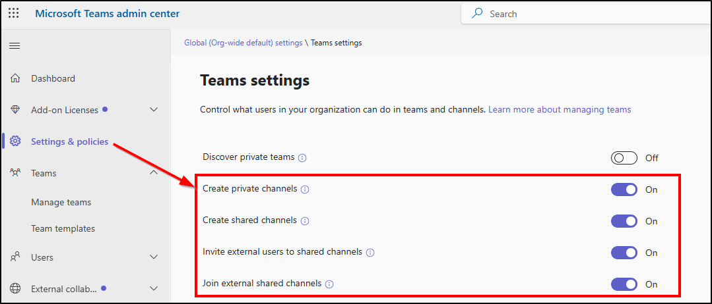Viewport: 712px width, 304px height.
Task: Click the Teams people icon
Action: [15, 172]
